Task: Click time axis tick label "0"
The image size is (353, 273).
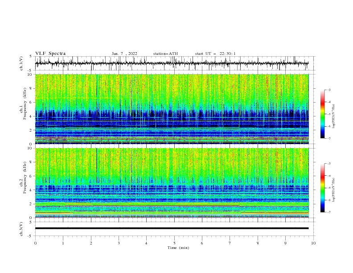Action: [35, 243]
